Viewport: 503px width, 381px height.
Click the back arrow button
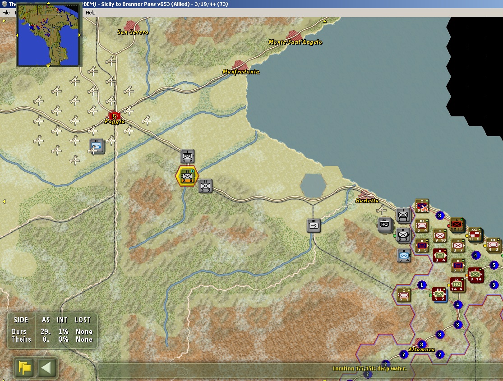[46, 367]
